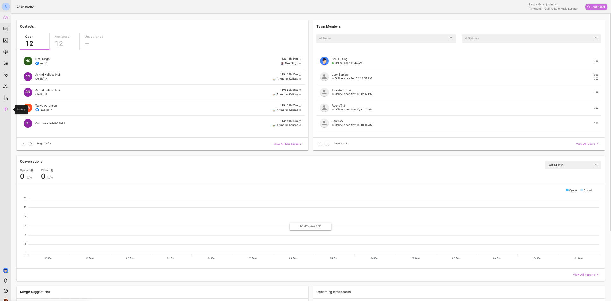Open the user profile avatar with online dot

(x=5, y=271)
